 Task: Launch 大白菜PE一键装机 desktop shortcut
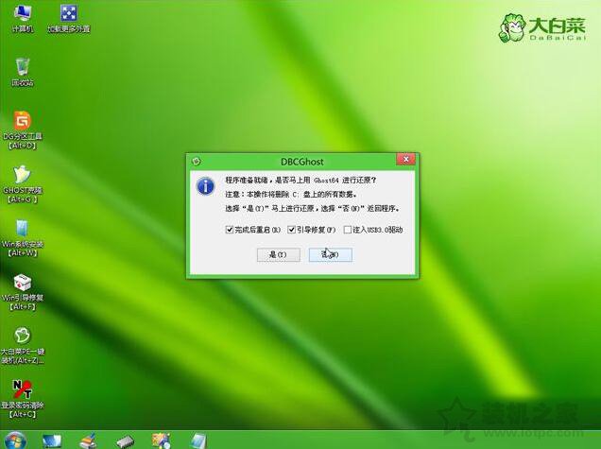pyautogui.click(x=22, y=337)
